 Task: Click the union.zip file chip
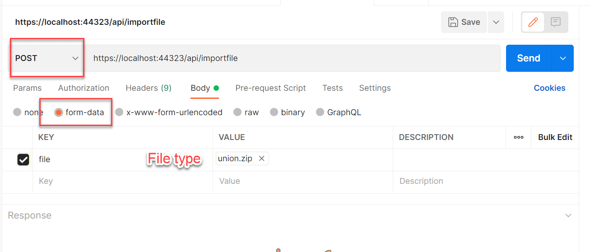click(x=242, y=159)
